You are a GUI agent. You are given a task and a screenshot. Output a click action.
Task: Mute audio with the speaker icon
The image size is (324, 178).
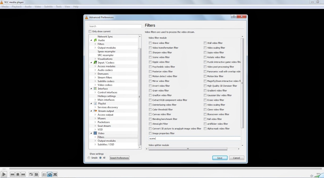[311, 176]
